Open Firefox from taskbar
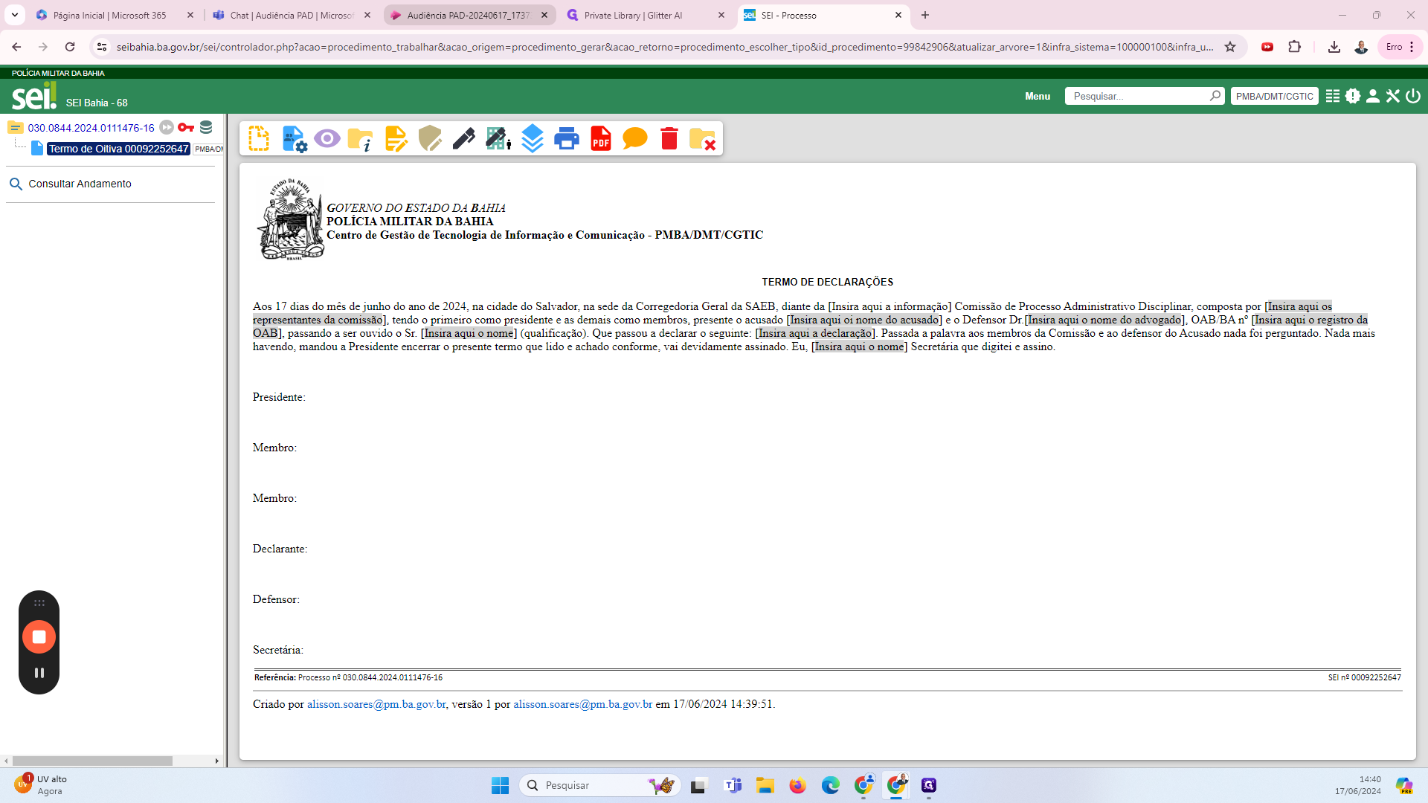The height and width of the screenshot is (803, 1428). click(798, 785)
